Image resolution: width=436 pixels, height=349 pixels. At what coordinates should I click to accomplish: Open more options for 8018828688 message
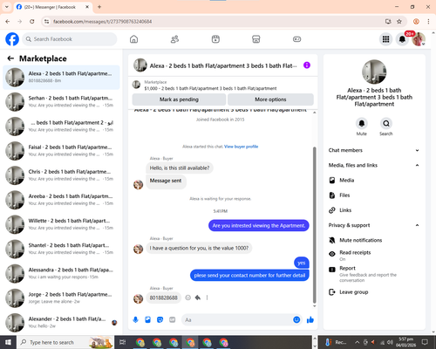(x=207, y=298)
